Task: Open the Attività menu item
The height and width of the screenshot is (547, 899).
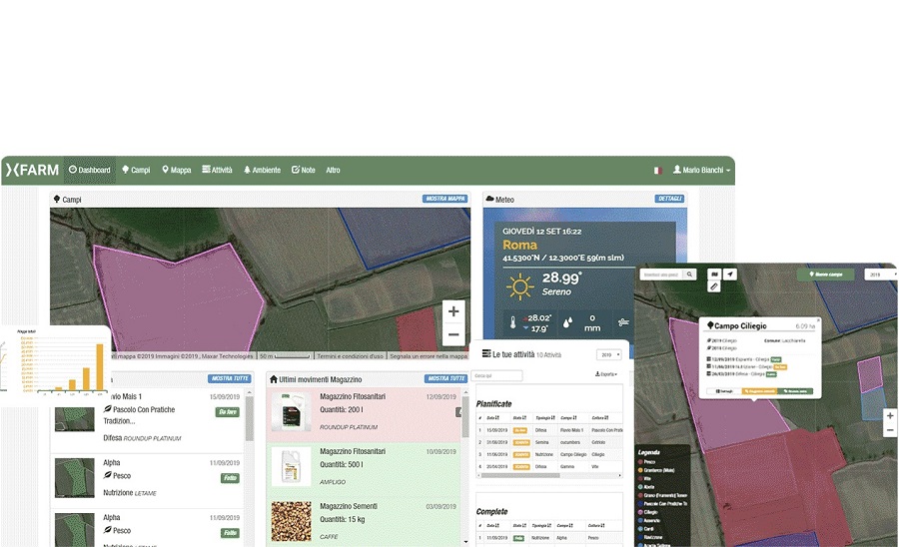Action: [217, 171]
